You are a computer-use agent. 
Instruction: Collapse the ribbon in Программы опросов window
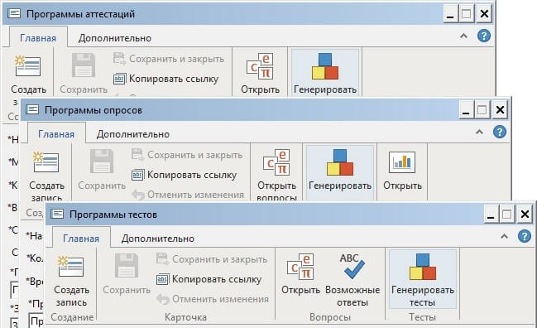coord(479,132)
